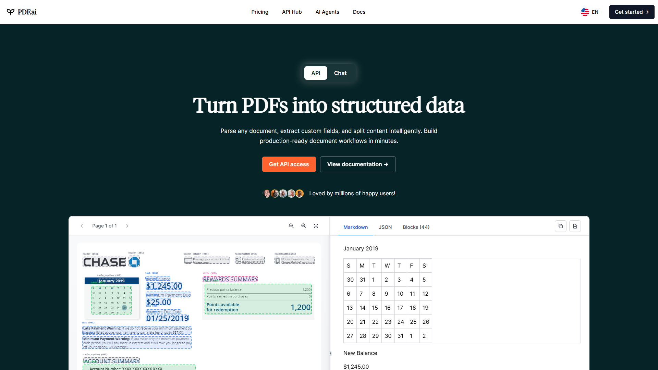Click the $1,245.00 block in document
658x370 pixels.
coord(164,286)
